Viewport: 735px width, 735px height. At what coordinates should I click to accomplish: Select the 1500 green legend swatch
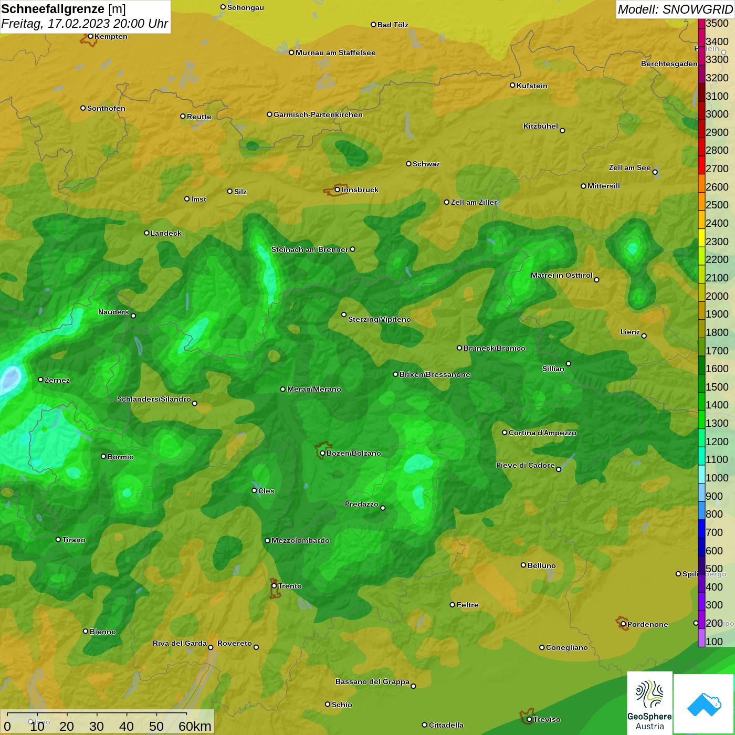tap(701, 383)
